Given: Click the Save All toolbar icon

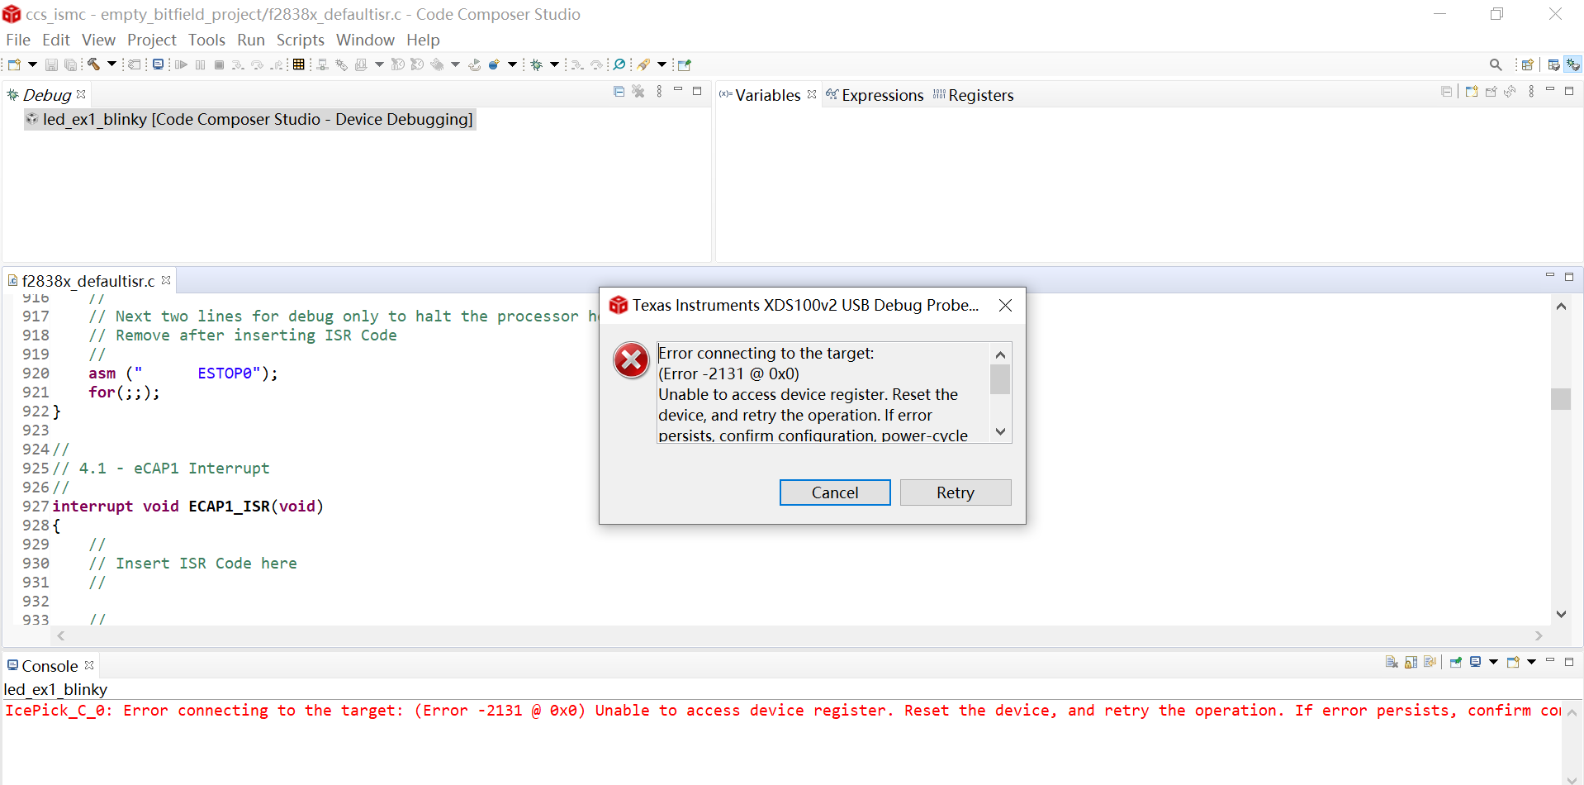Looking at the screenshot, I should click(71, 64).
